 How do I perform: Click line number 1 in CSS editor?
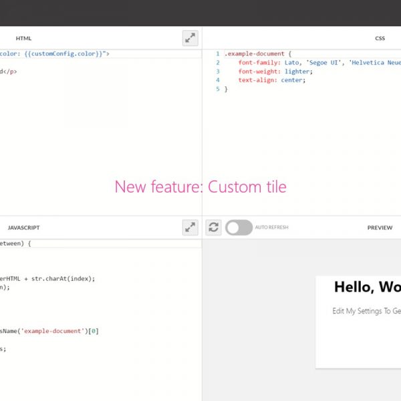pyautogui.click(x=217, y=53)
